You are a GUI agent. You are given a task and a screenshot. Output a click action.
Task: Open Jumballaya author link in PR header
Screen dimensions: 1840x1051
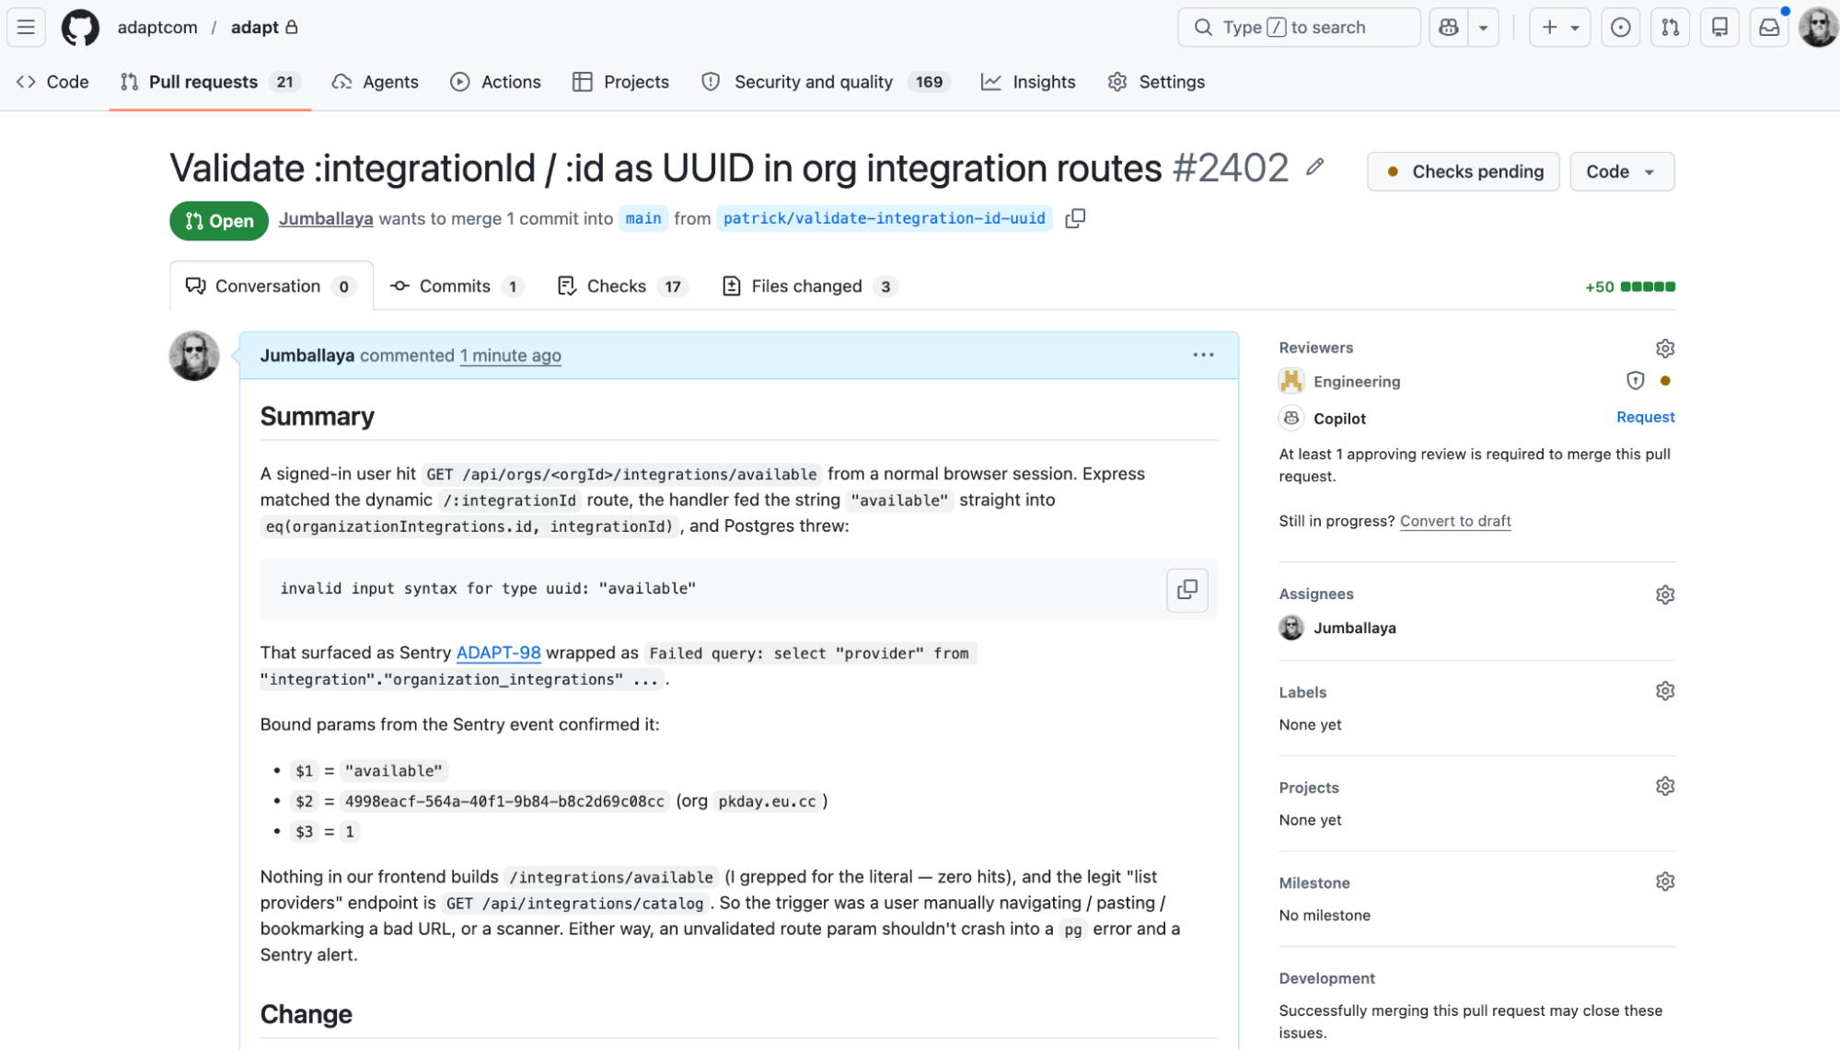click(x=326, y=219)
